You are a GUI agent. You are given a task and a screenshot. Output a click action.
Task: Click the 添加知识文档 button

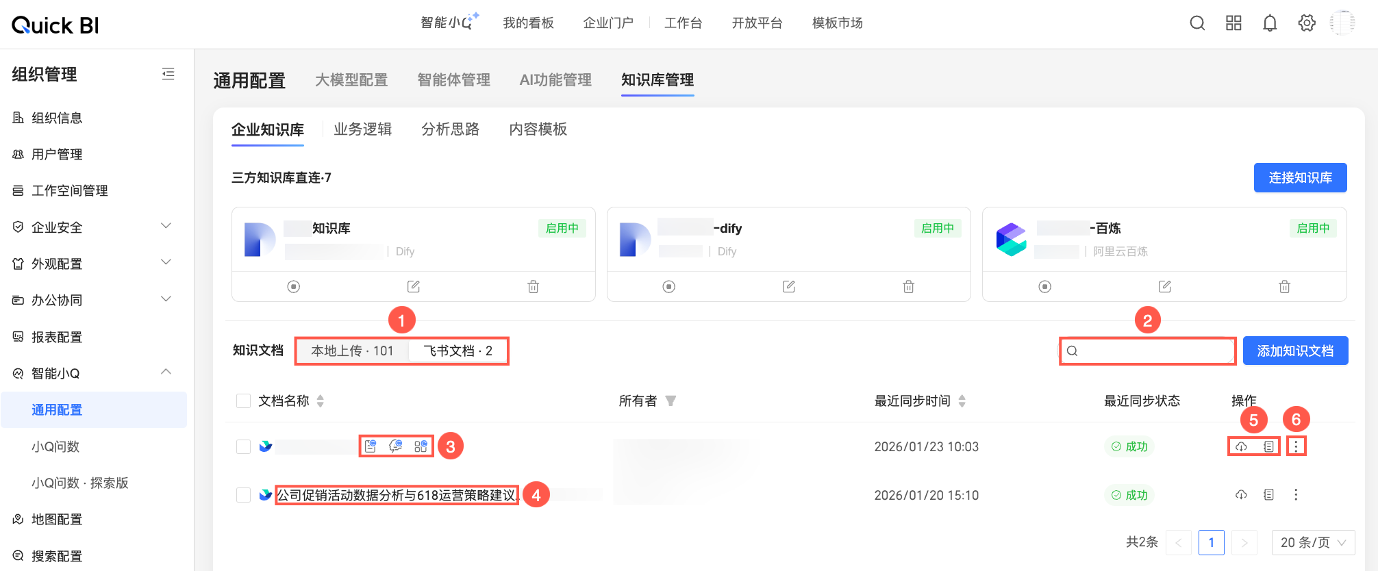point(1296,351)
